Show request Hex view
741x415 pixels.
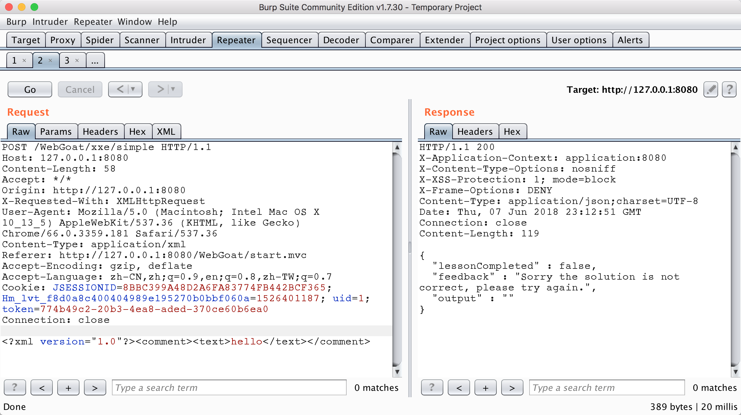pos(138,132)
